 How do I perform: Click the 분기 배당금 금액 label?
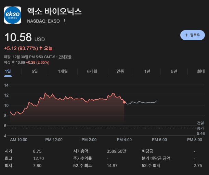click(x=156, y=159)
